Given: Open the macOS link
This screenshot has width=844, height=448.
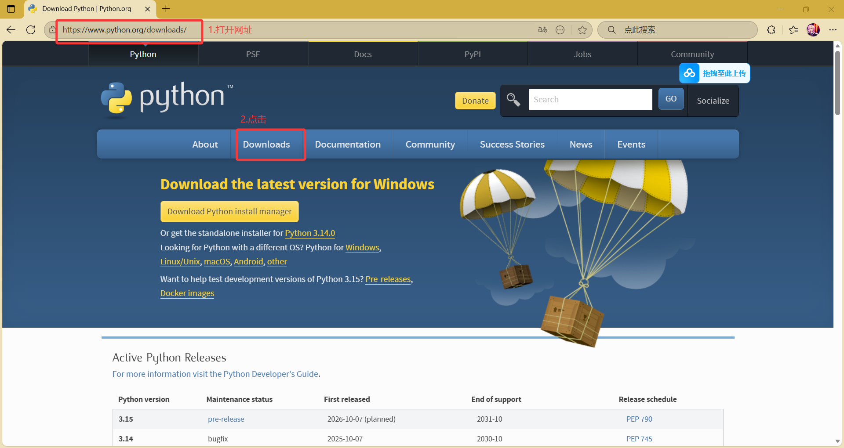Looking at the screenshot, I should point(217,261).
